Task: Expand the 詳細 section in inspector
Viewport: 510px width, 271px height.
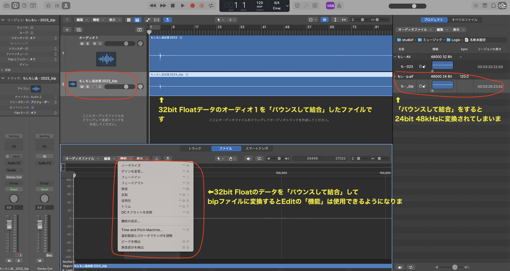Action: pyautogui.click(x=3, y=70)
